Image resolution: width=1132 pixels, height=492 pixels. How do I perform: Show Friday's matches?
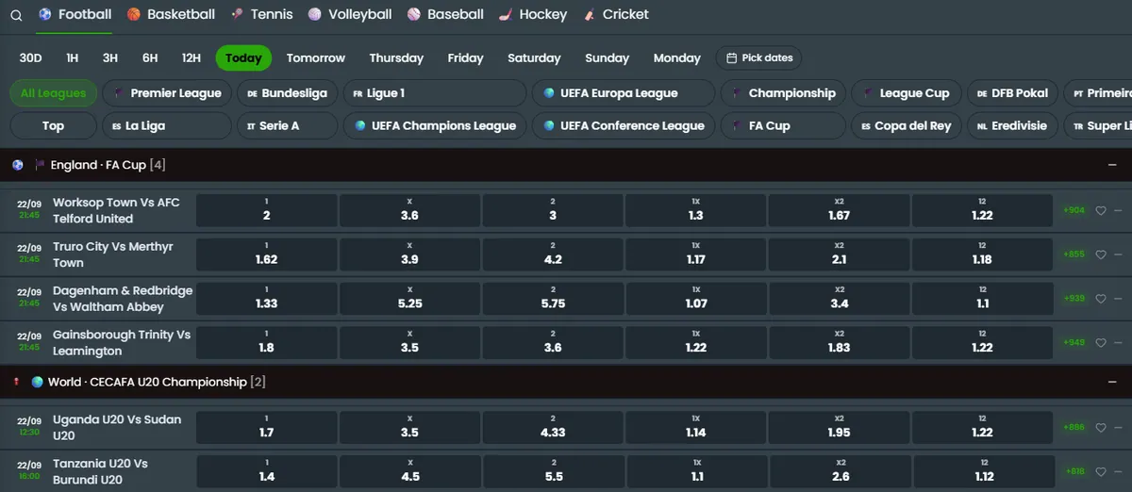tap(465, 57)
